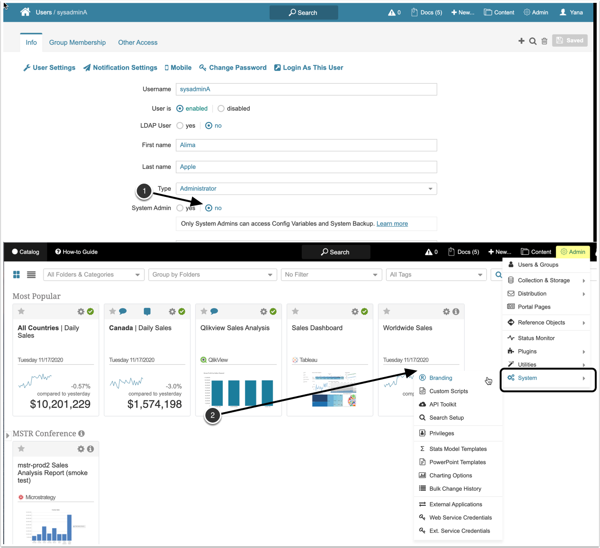Open gear settings on Canada Daily Sales tile
600x548 pixels.
pos(172,311)
